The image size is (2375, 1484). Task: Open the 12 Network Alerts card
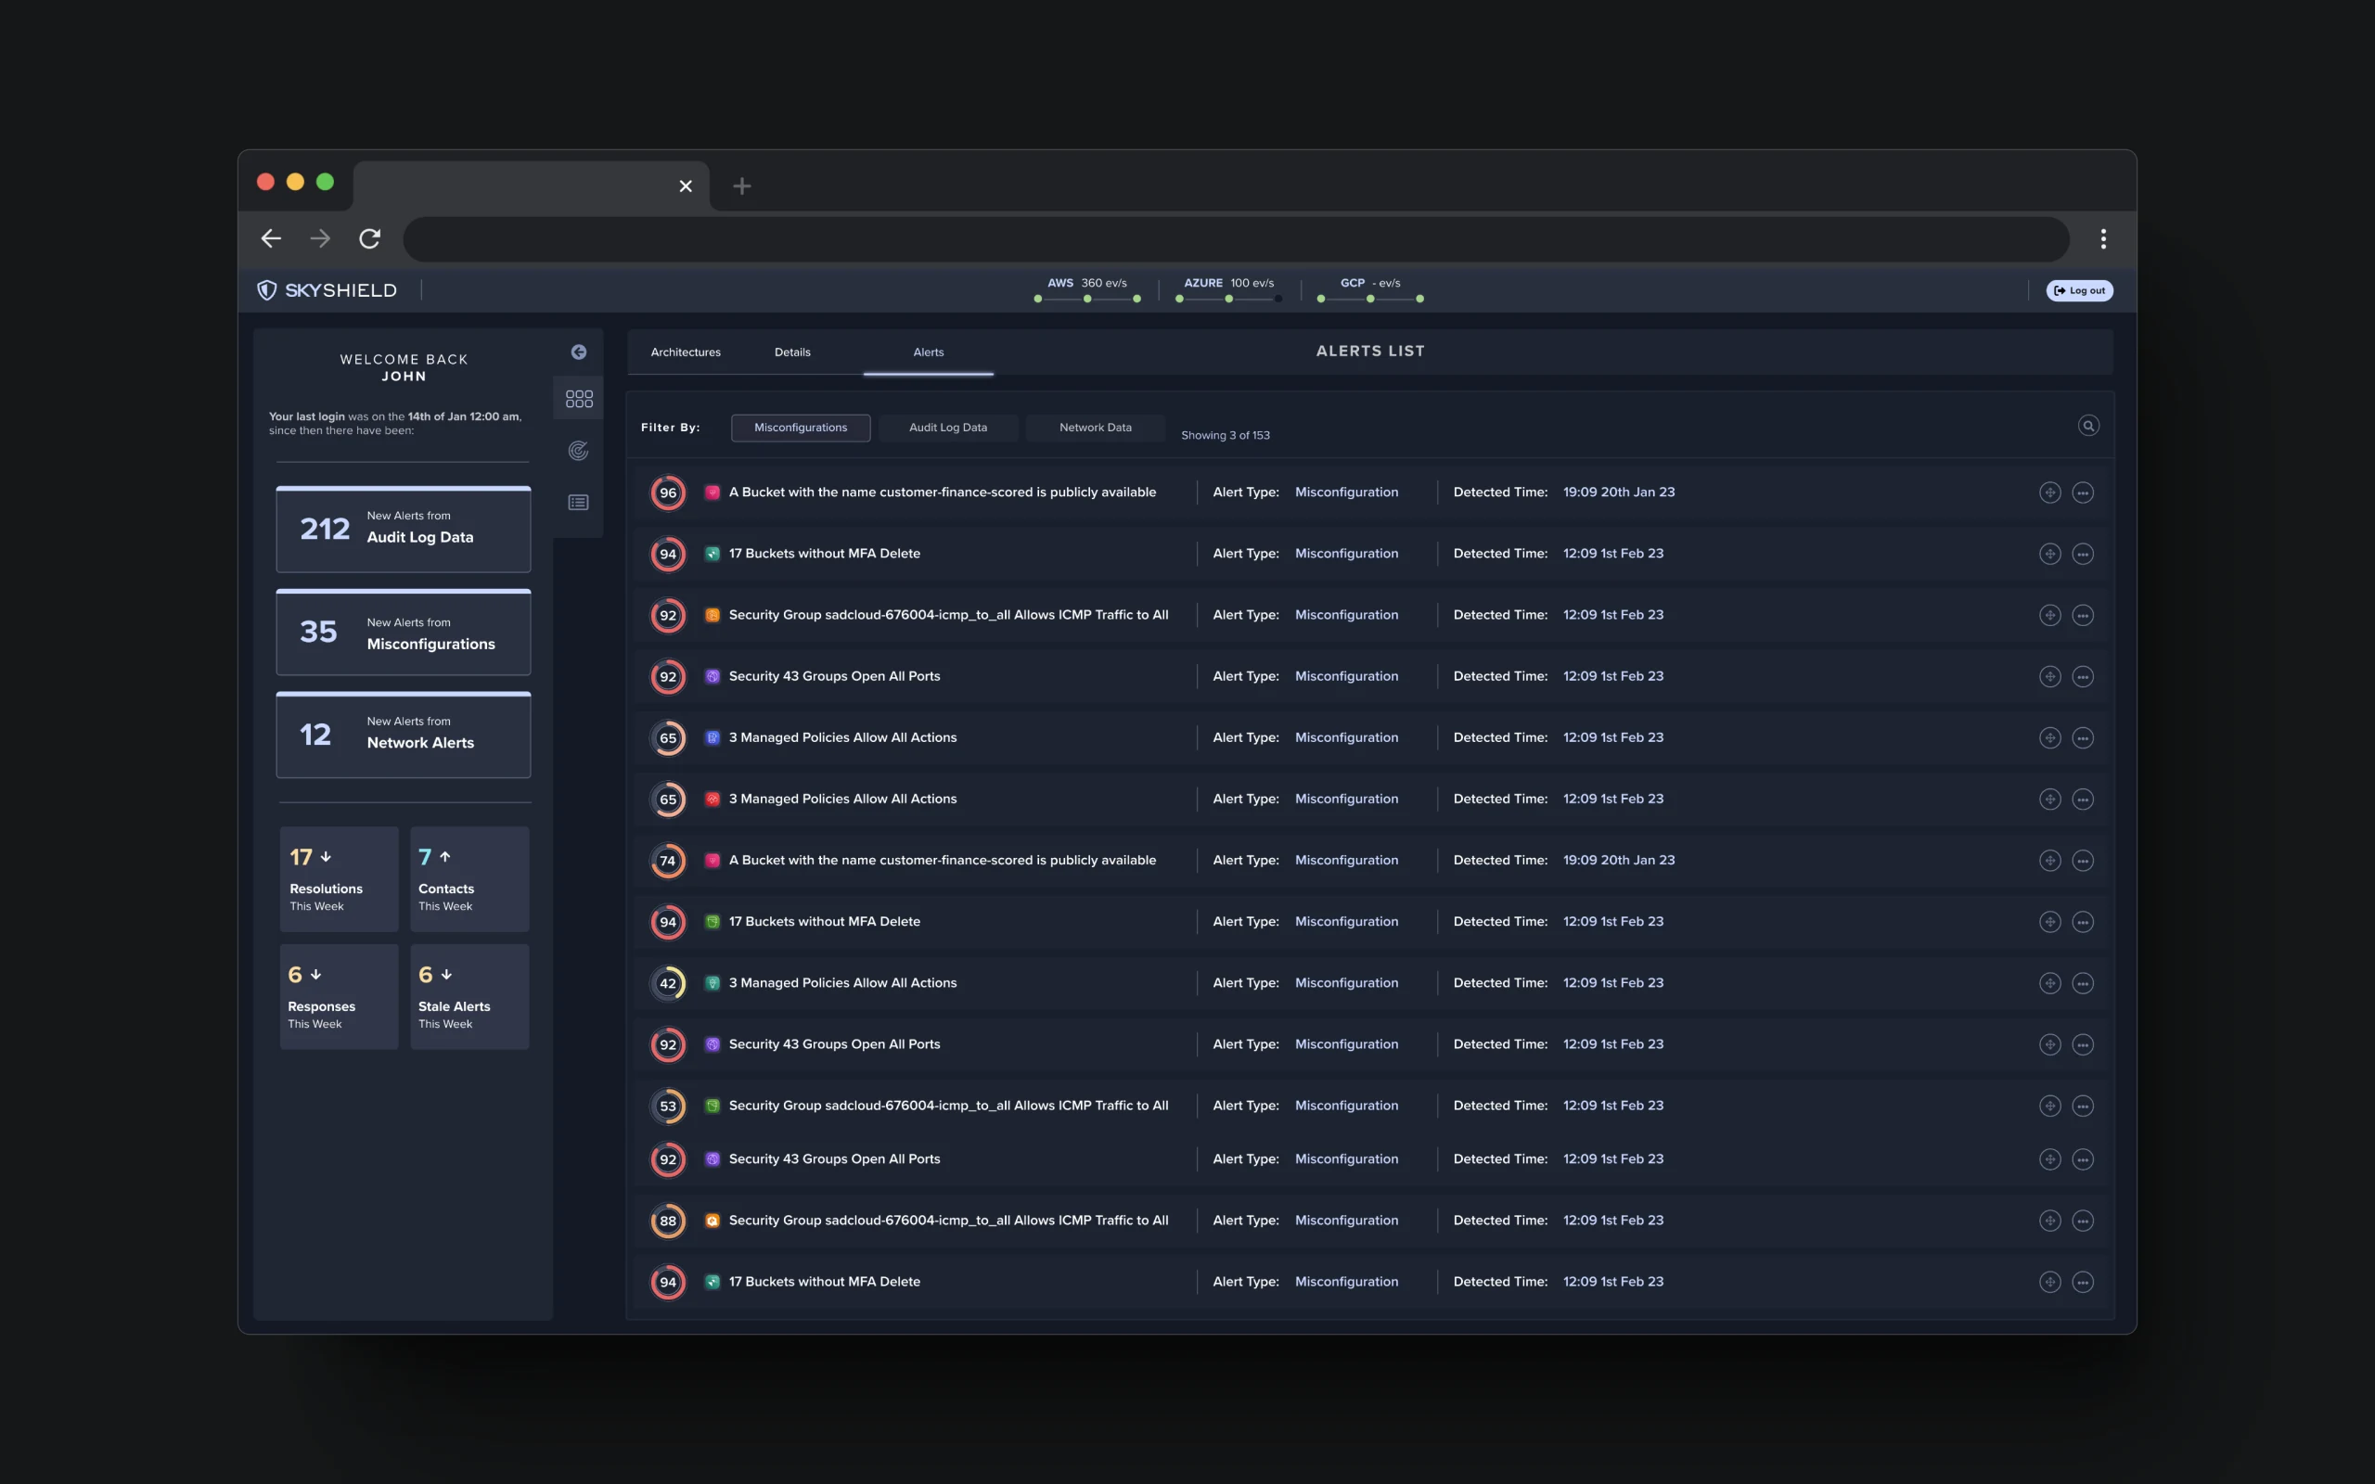404,736
